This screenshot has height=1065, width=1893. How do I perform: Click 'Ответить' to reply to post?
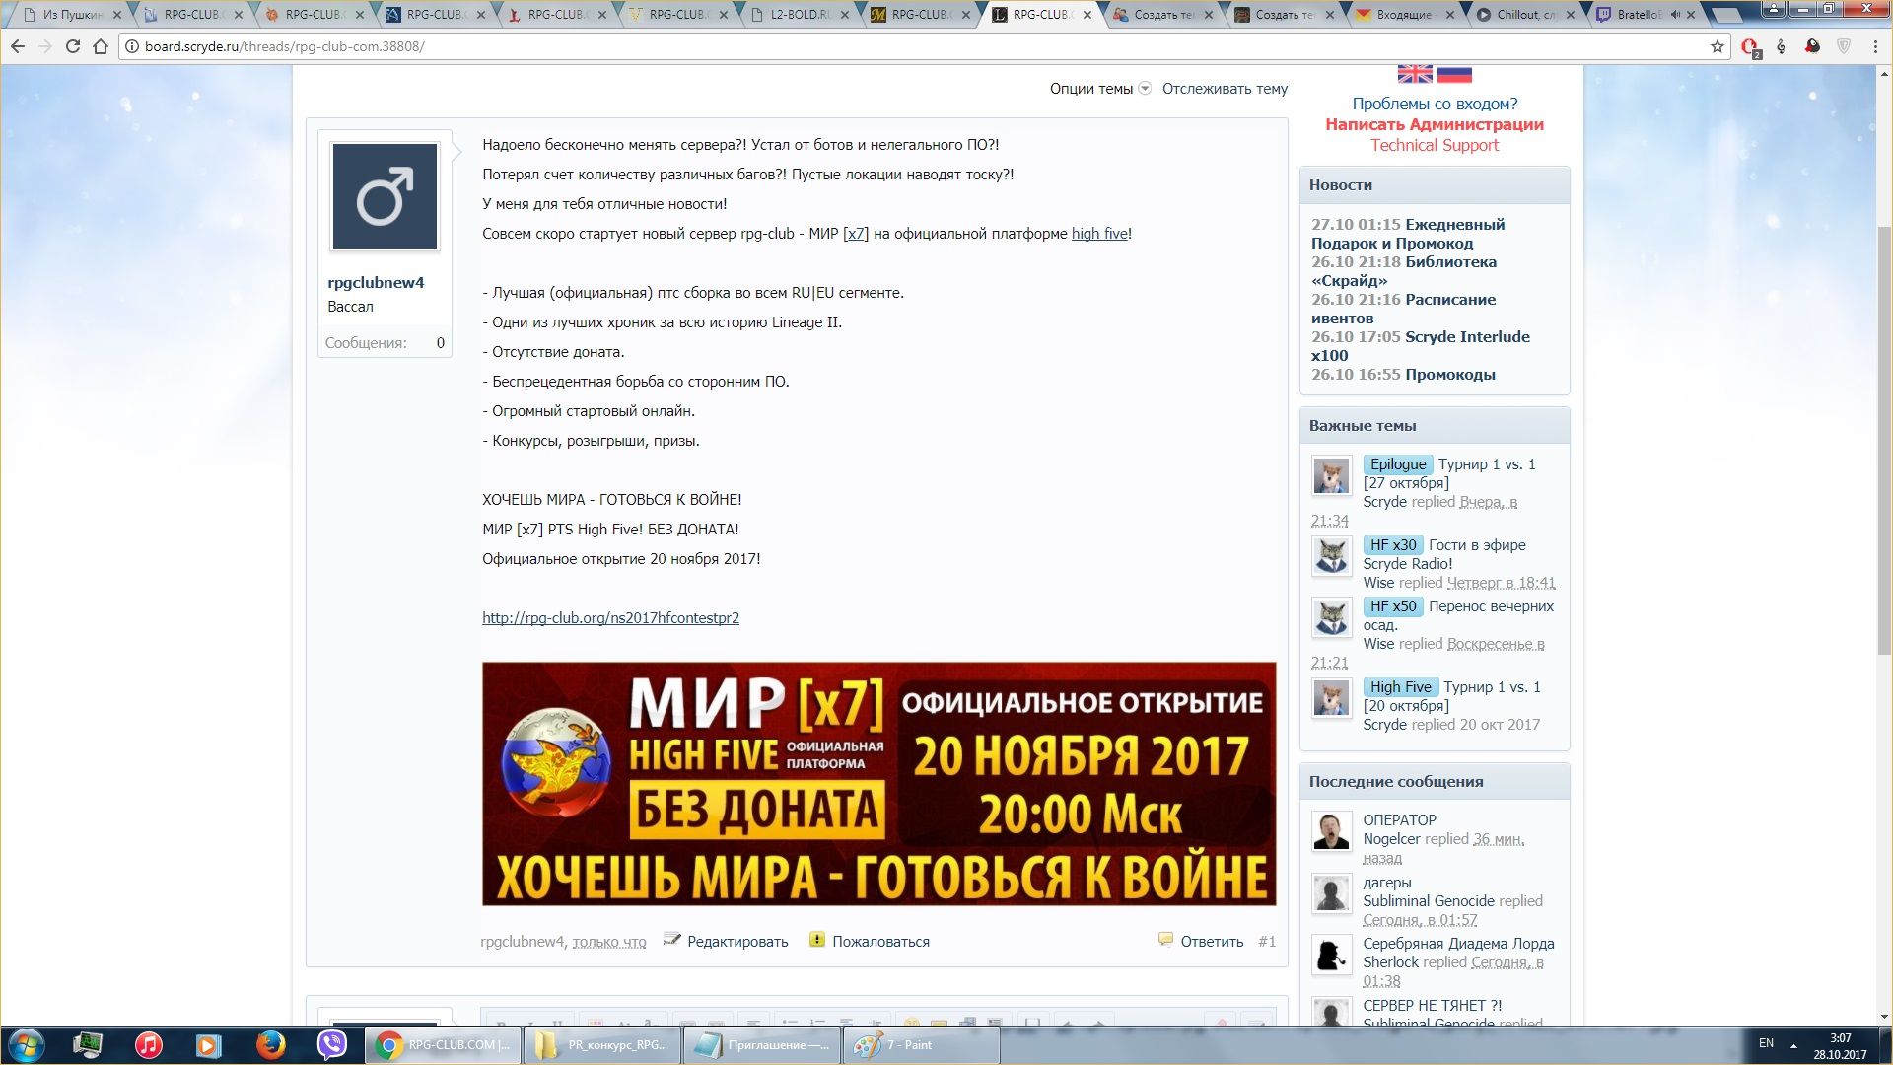pos(1212,942)
